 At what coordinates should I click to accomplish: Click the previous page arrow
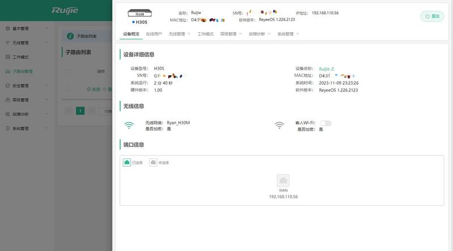69,111
